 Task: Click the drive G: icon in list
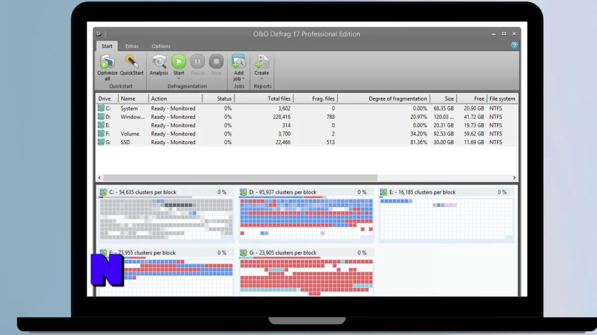pos(101,142)
